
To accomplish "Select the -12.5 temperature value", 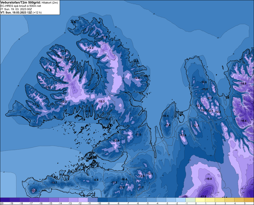I will [137, 78].
